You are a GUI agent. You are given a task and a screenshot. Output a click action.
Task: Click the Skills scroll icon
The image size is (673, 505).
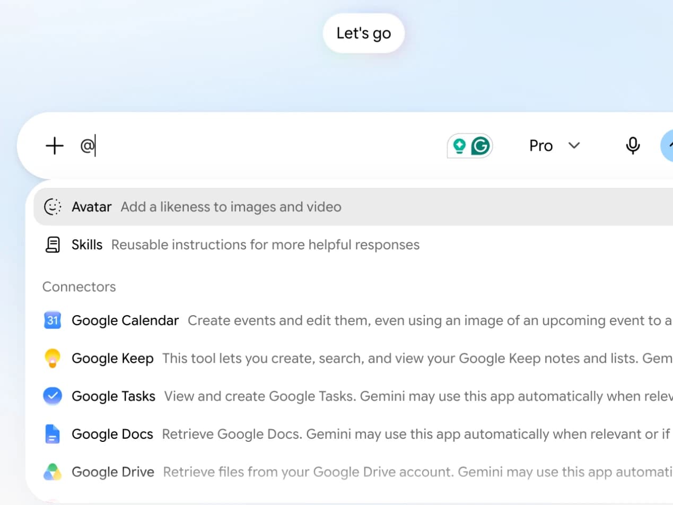(x=53, y=245)
